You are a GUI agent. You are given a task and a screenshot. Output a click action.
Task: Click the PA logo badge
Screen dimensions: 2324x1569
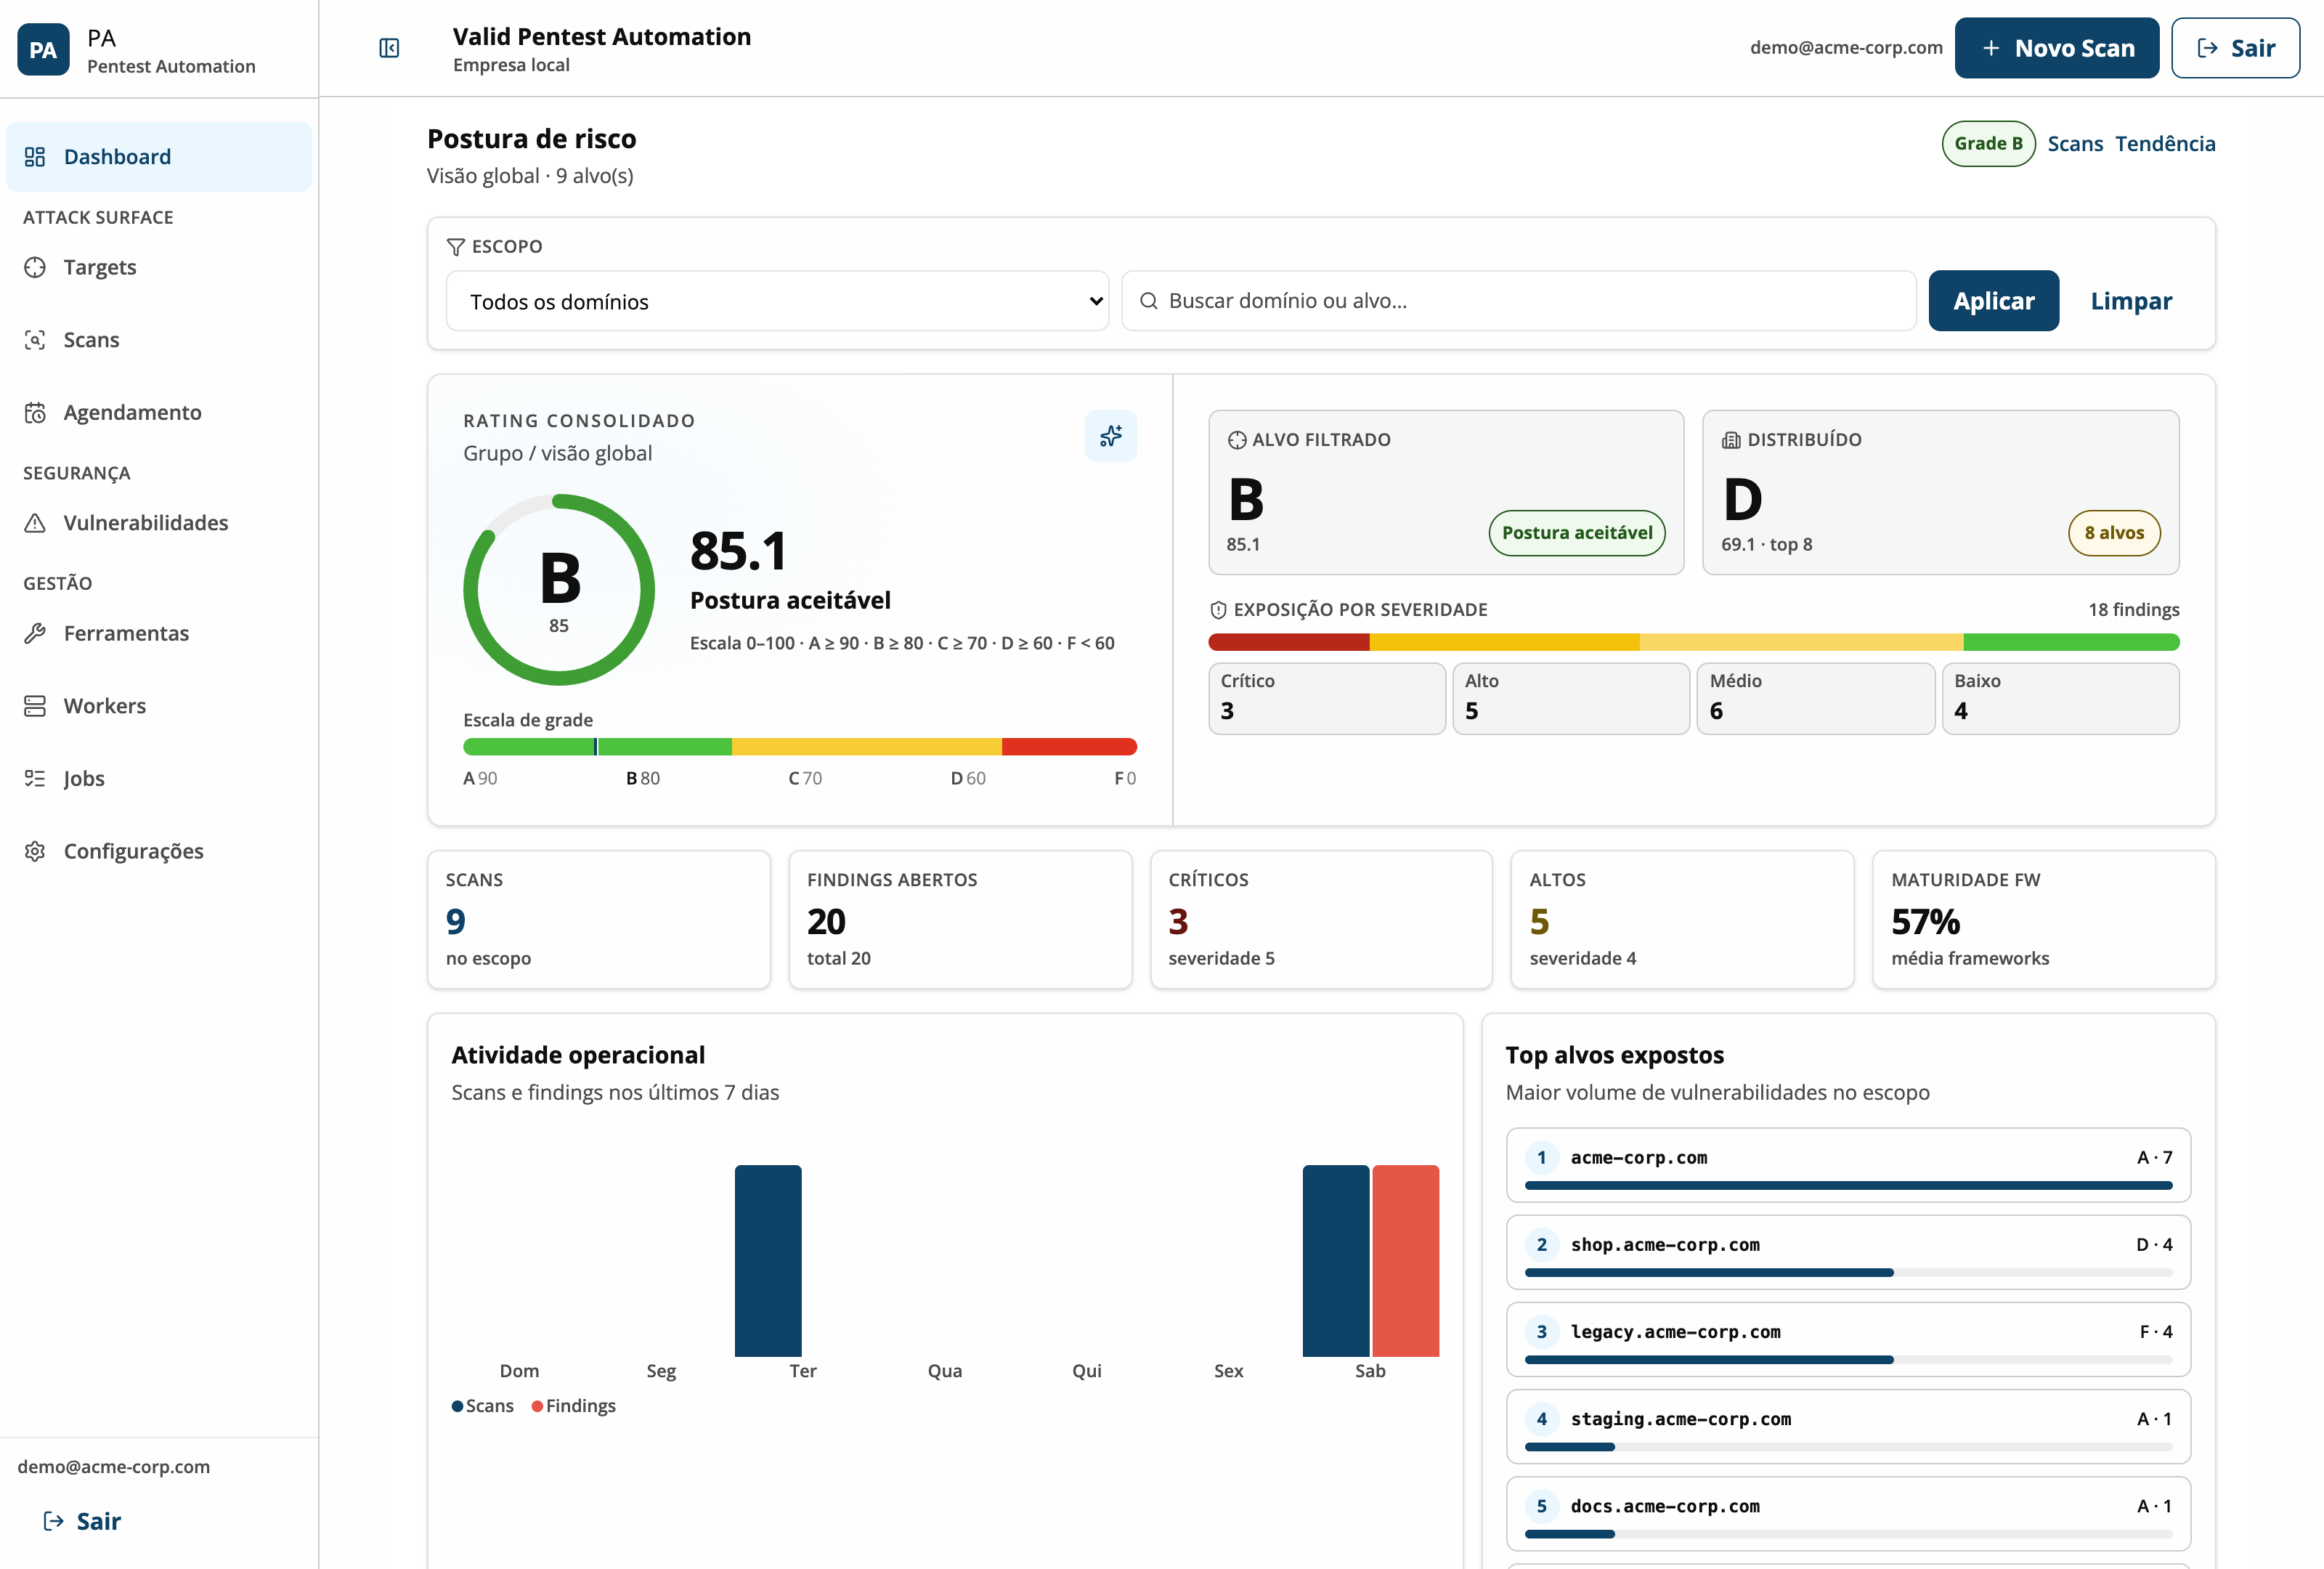click(43, 49)
